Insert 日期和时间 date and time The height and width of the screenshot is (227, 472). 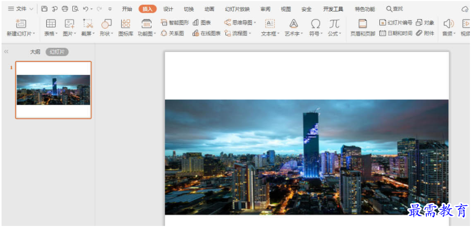pyautogui.click(x=396, y=33)
